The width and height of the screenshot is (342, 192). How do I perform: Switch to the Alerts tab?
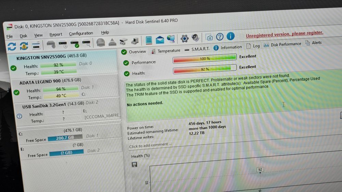pos(313,43)
